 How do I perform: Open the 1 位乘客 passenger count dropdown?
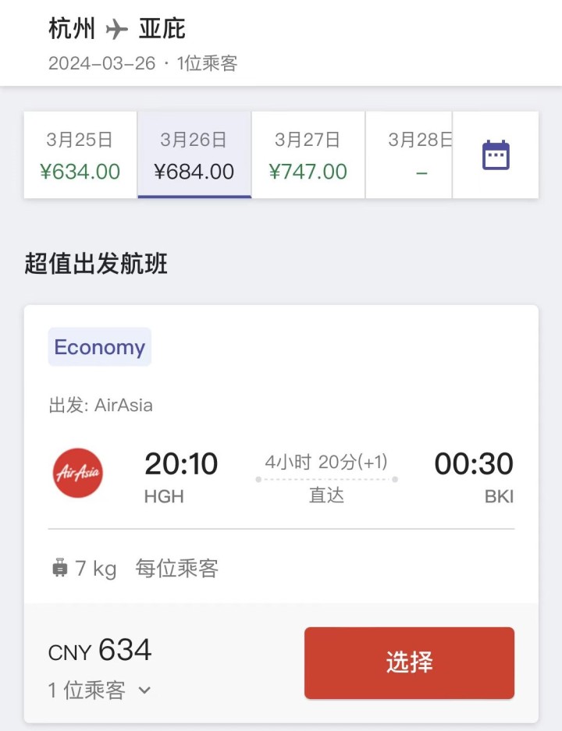(x=99, y=690)
